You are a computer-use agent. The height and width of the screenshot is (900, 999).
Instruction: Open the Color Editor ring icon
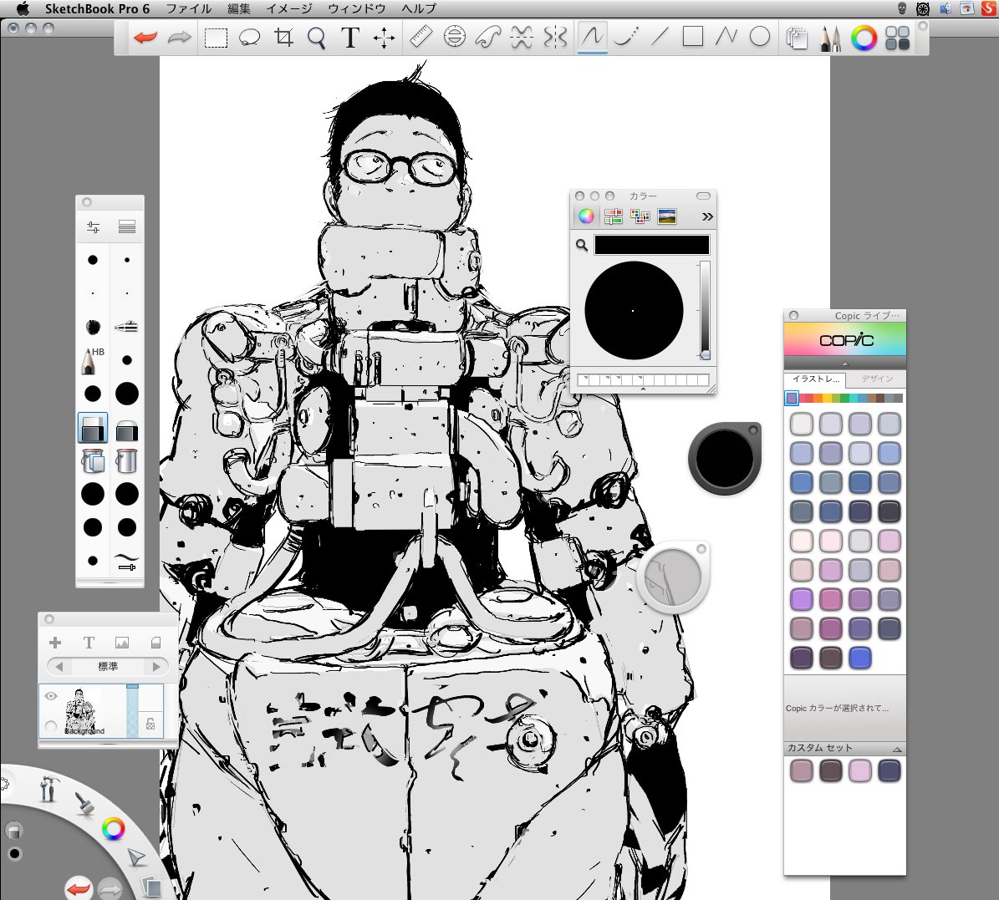[x=864, y=38]
